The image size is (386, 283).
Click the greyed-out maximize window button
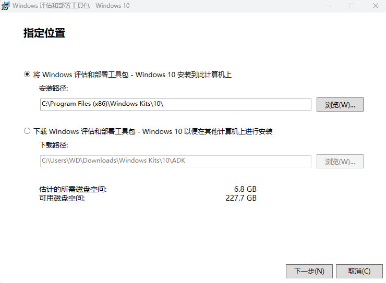[x=351, y=6]
